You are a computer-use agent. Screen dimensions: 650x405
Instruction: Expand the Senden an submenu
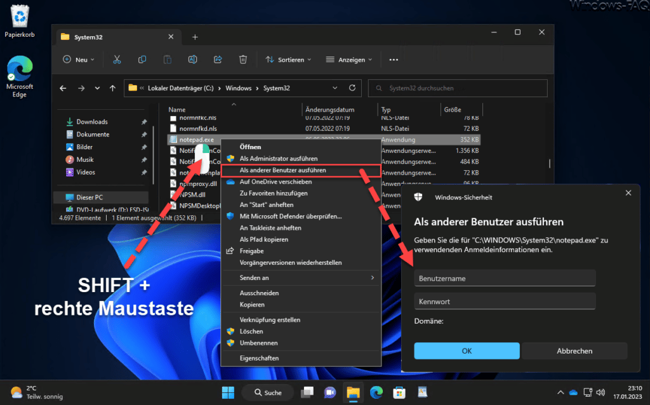(302, 278)
